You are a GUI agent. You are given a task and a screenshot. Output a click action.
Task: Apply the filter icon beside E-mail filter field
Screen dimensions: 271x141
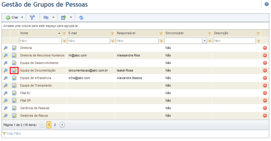[112, 41]
